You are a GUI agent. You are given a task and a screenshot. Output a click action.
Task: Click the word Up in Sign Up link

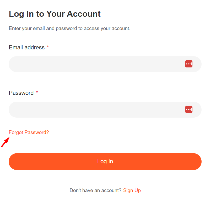click(137, 191)
